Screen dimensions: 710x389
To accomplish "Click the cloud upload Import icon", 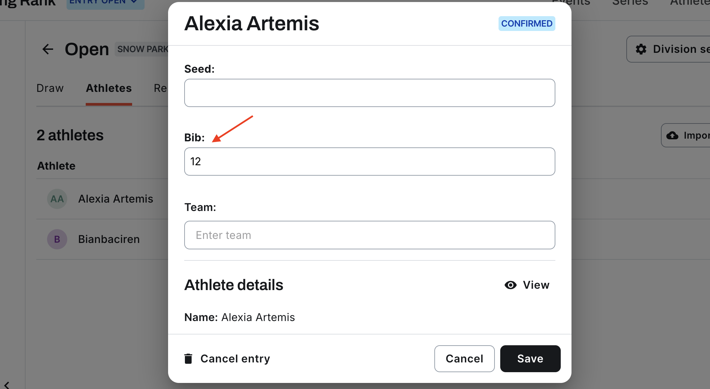I will (672, 135).
